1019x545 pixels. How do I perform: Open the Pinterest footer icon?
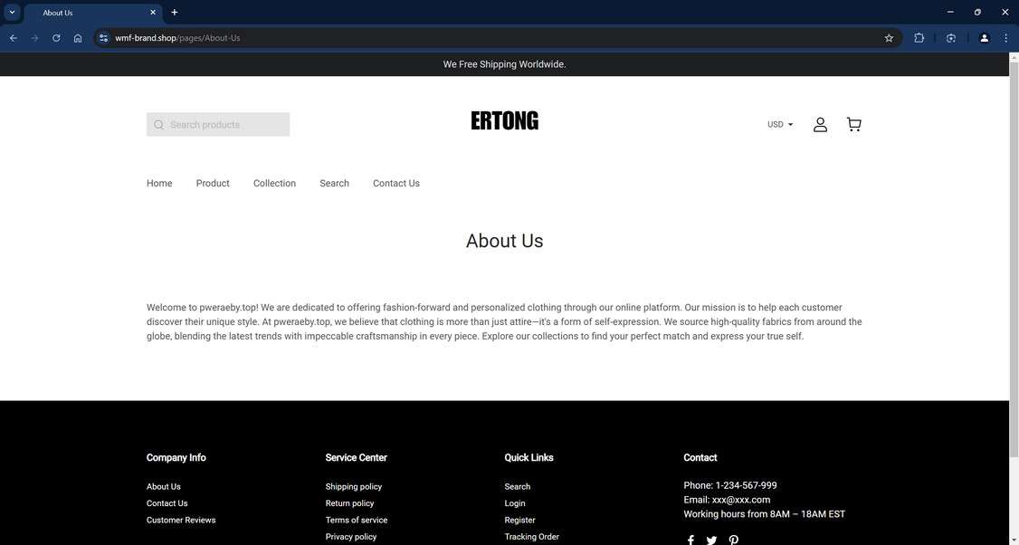(x=734, y=540)
